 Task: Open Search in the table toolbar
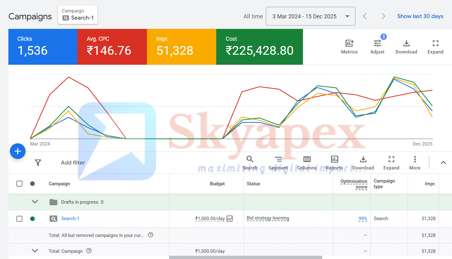[x=250, y=160]
